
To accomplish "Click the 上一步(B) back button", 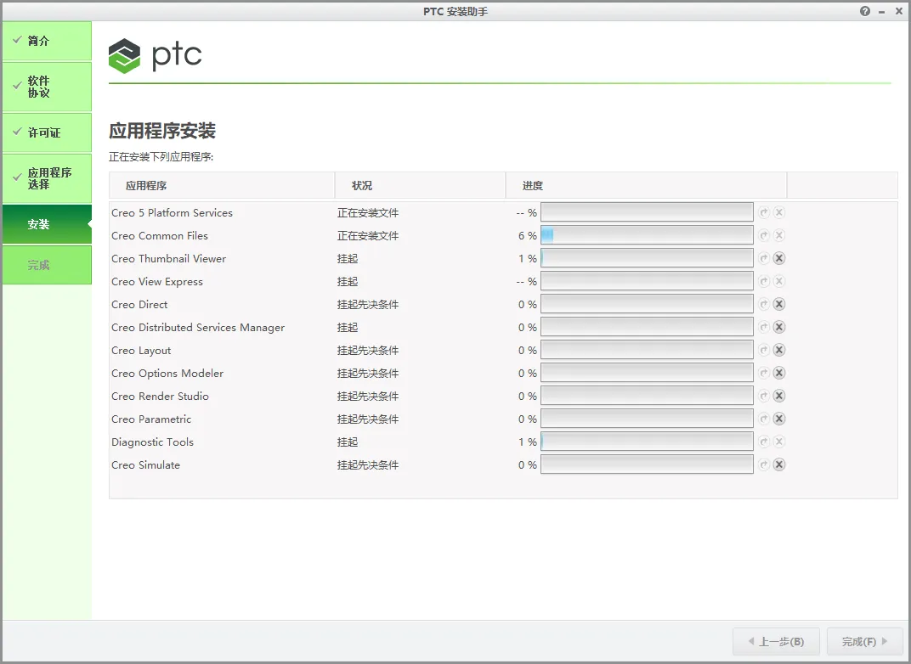I will pos(776,641).
